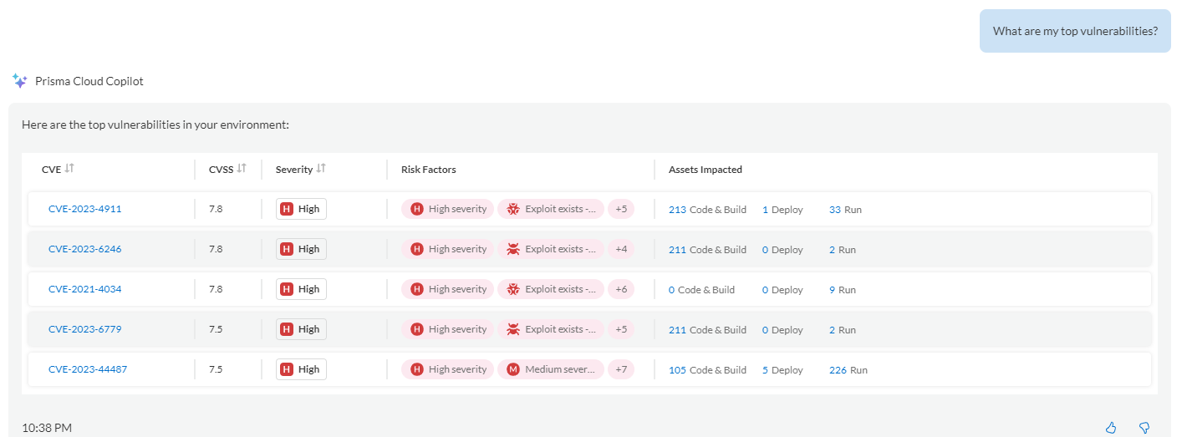Click High severity chip in CVE-2023-6246 row
The height and width of the screenshot is (437, 1187).
pyautogui.click(x=448, y=249)
